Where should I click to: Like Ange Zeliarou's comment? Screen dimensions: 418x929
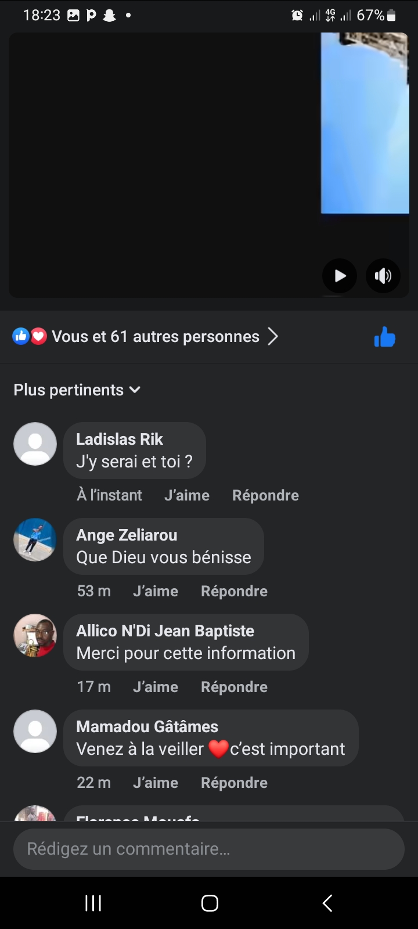pos(155,591)
